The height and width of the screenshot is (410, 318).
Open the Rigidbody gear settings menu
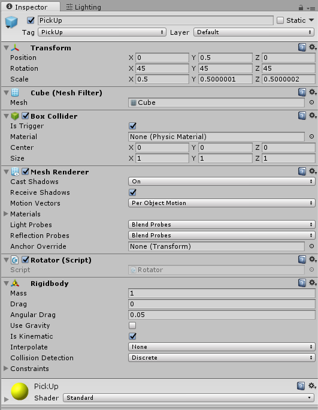click(x=313, y=283)
